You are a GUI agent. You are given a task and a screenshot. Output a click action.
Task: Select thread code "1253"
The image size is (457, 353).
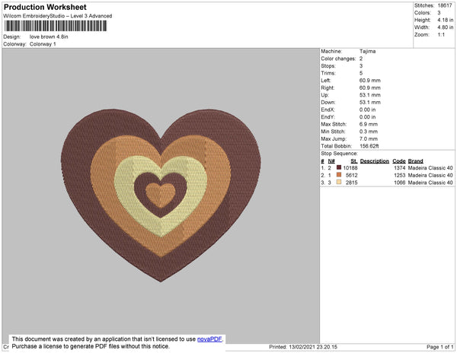400,175
